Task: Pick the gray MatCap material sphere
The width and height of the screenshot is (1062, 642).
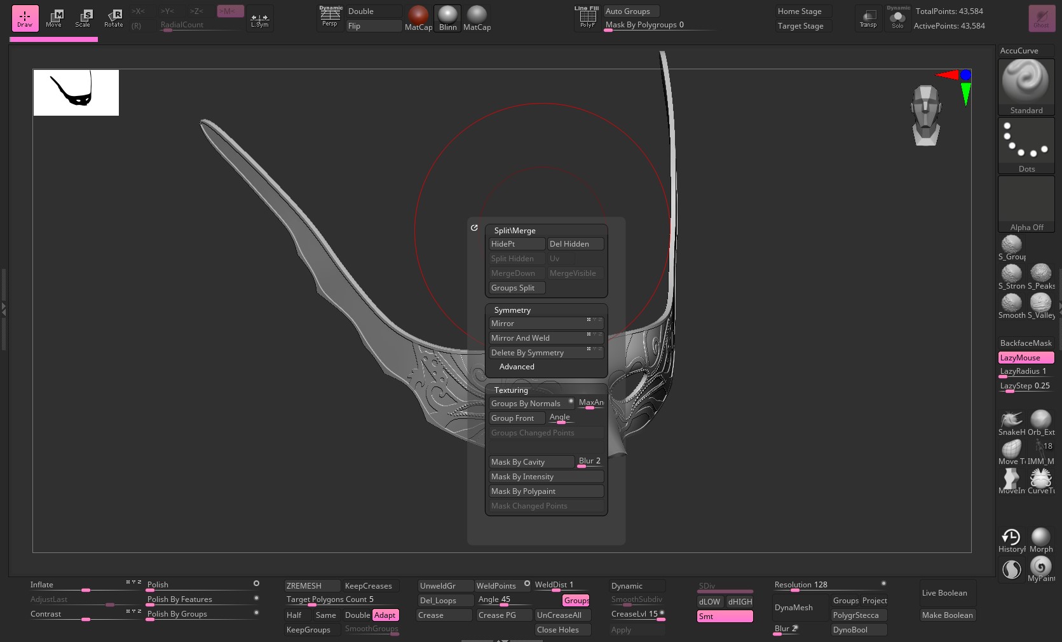Action: pyautogui.click(x=477, y=18)
